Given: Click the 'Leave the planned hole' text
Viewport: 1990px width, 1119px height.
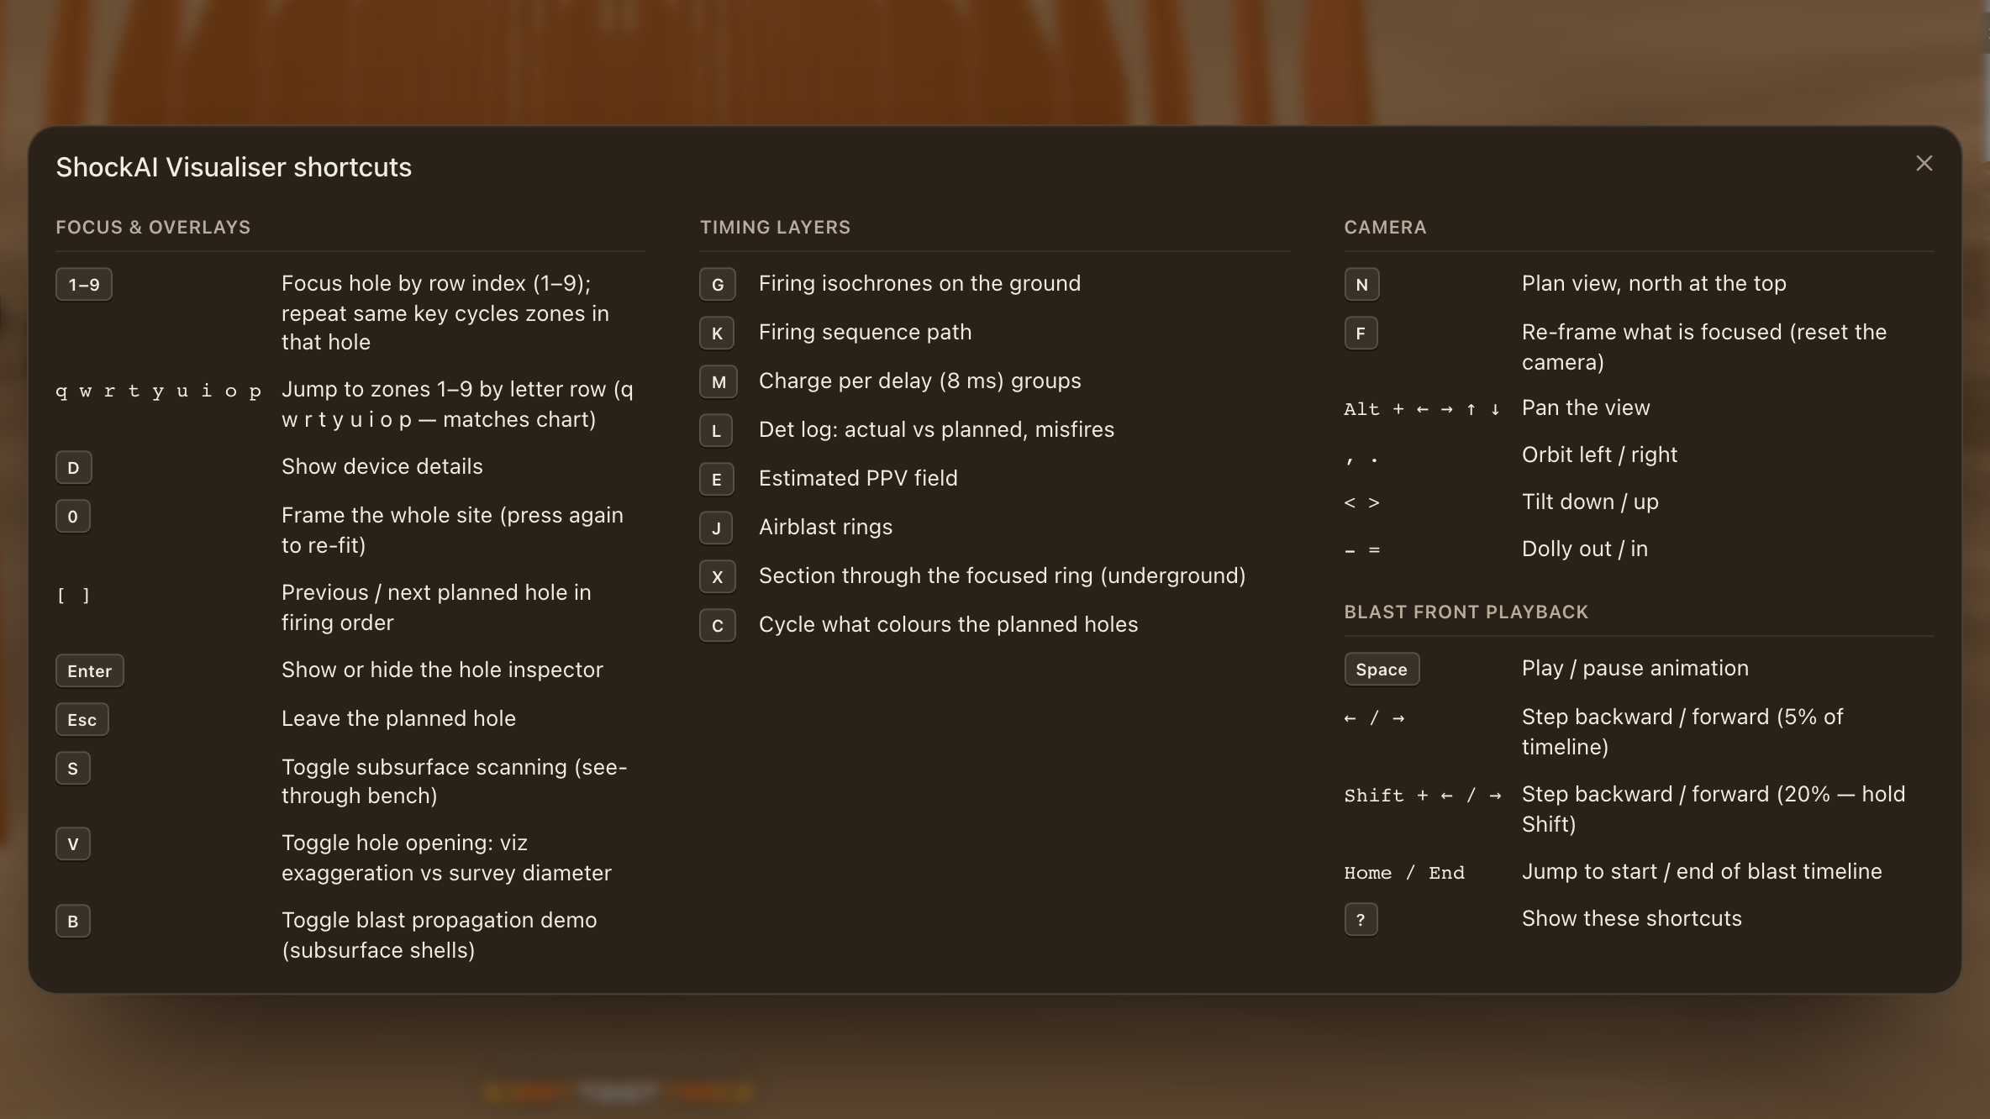Looking at the screenshot, I should 398,718.
